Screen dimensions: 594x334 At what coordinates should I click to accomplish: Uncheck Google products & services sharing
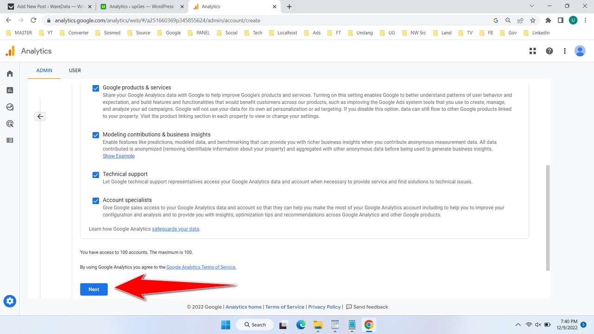click(96, 88)
